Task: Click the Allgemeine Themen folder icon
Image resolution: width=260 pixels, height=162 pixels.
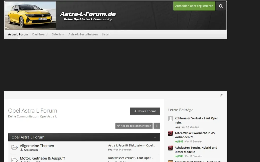Action: [14, 147]
